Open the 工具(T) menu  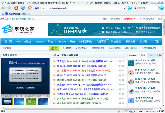135,3
